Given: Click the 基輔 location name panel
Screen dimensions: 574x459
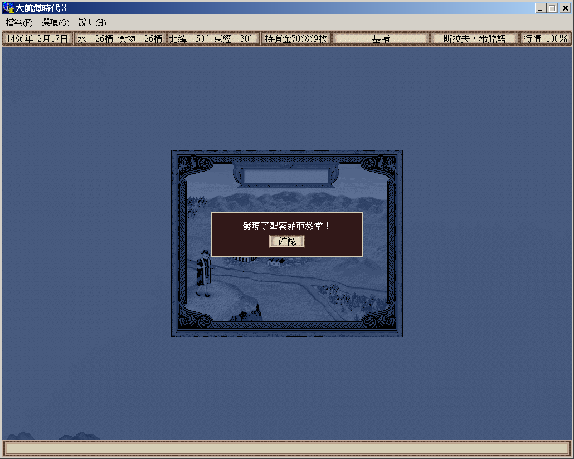Looking at the screenshot, I should 381,39.
